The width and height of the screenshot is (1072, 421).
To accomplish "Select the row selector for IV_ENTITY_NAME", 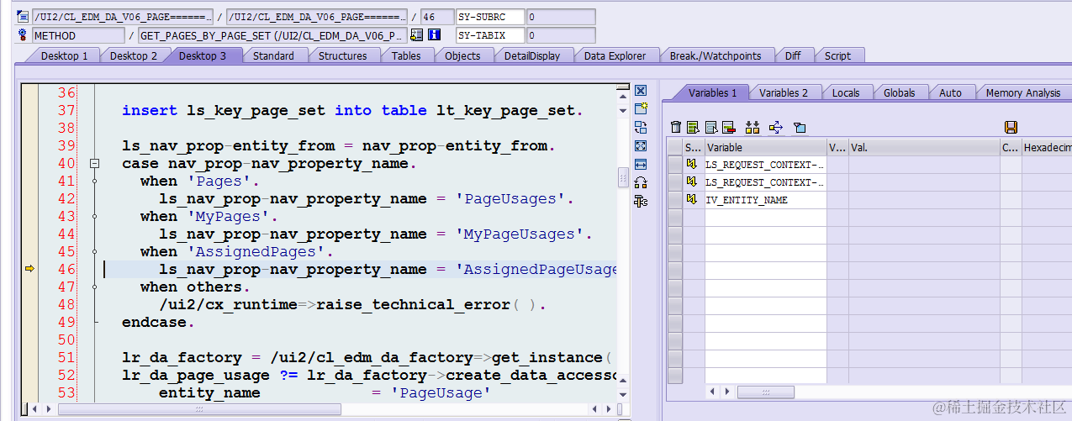I will coord(674,200).
